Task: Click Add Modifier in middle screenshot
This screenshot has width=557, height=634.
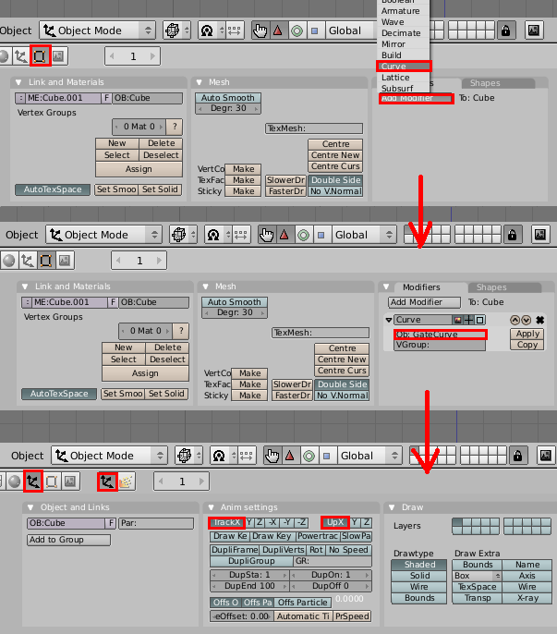Action: click(424, 302)
